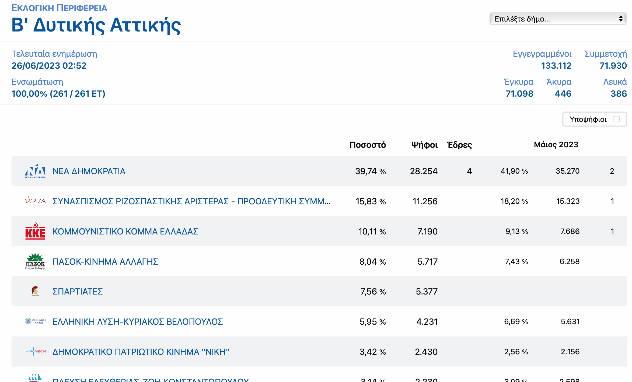This screenshot has width=632, height=382.
Task: Open the Επιλέξτε δήμο dropdown
Action: (558, 19)
